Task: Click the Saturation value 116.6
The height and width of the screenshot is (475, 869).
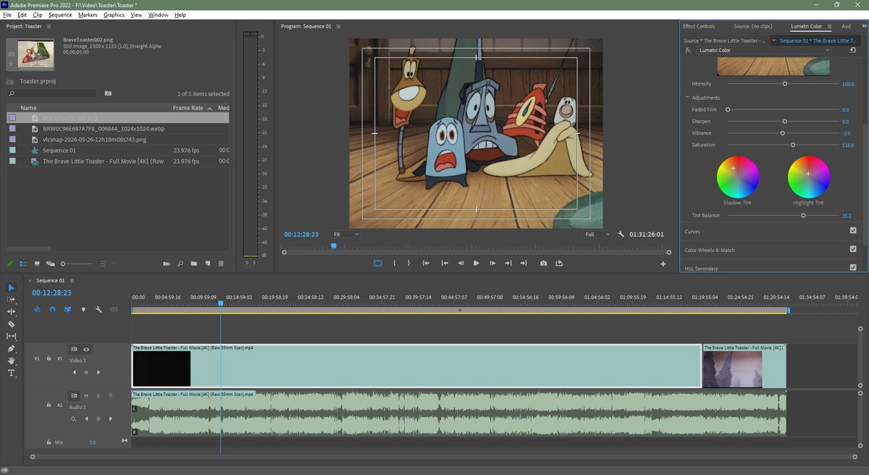Action: (x=847, y=145)
